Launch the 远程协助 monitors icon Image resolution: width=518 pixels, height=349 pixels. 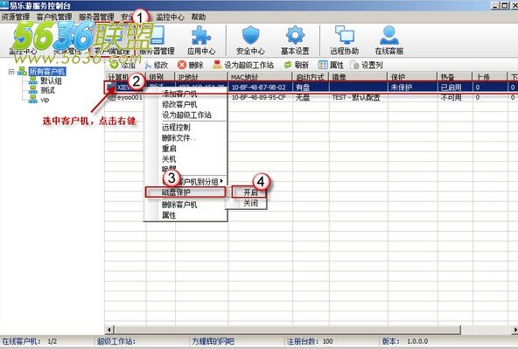click(345, 40)
